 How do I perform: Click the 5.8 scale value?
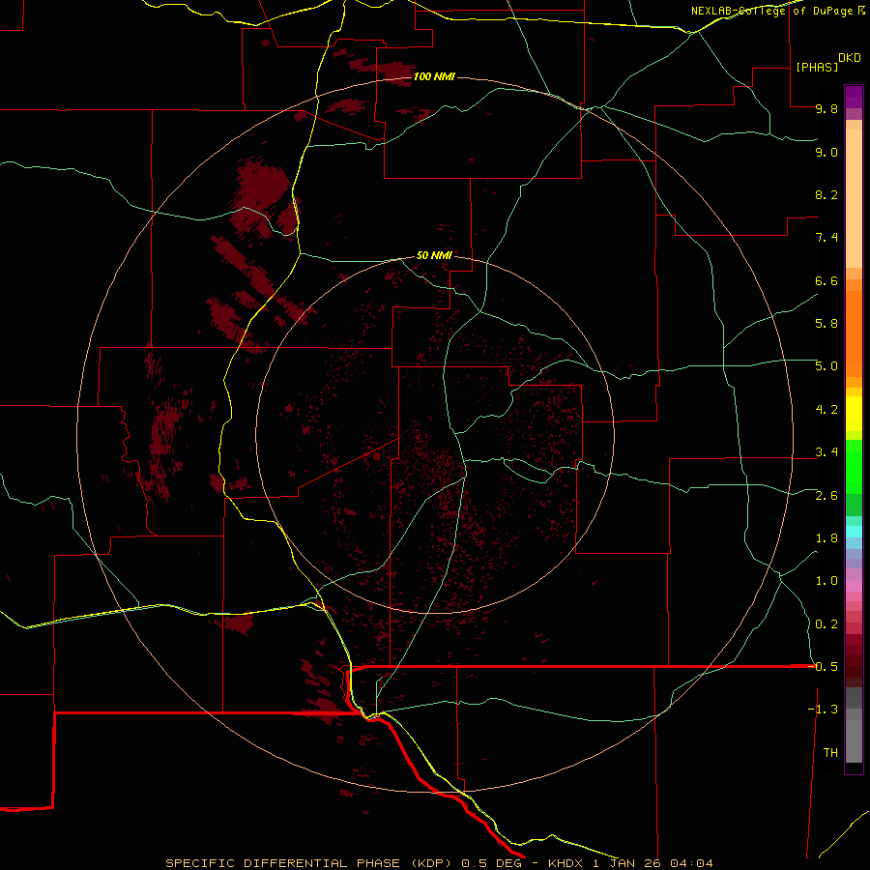pyautogui.click(x=826, y=324)
